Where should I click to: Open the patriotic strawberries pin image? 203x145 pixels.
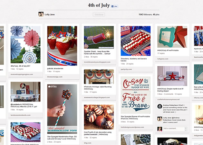pyautogui.click(x=62, y=46)
